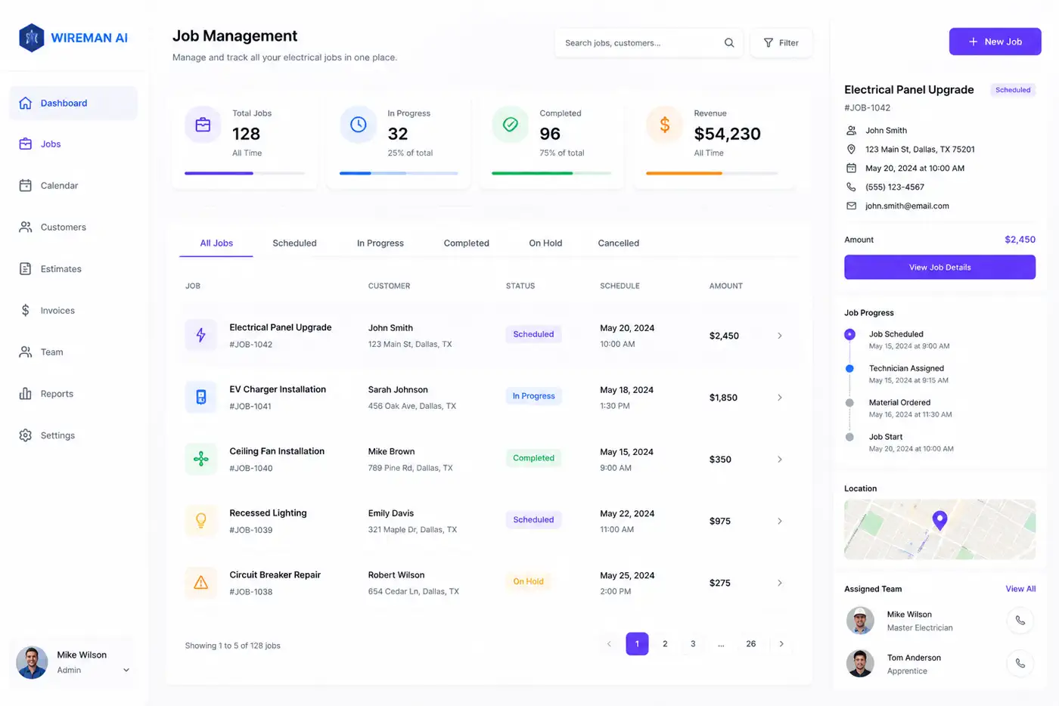Viewport: 1059px width, 706px height.
Task: Open the Filter button
Action: (781, 43)
